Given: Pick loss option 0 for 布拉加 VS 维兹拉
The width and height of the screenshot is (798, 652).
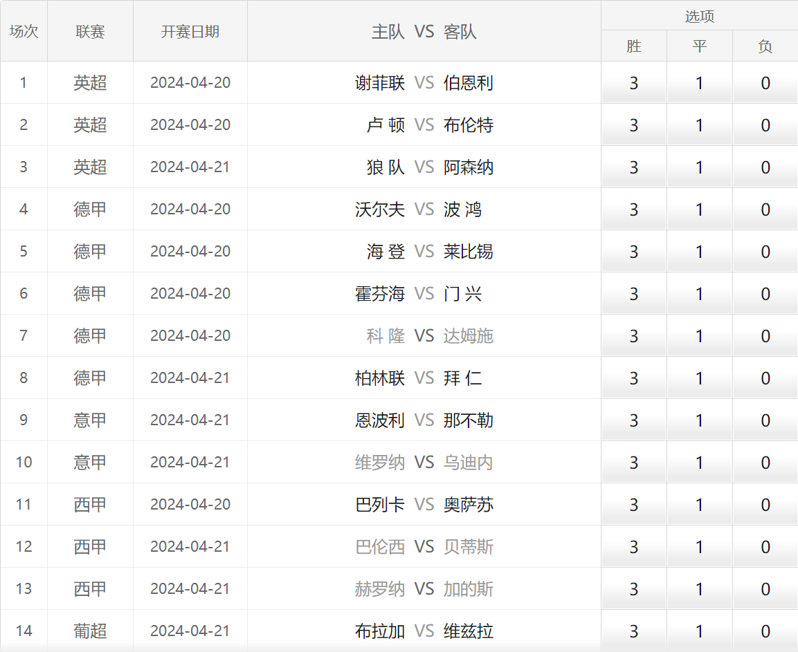Looking at the screenshot, I should (x=765, y=631).
